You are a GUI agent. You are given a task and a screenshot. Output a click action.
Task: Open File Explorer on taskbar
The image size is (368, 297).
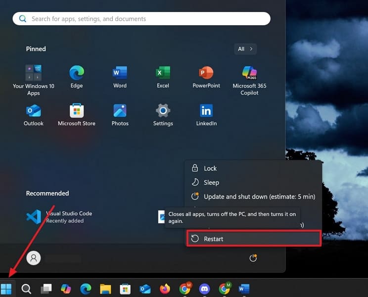pos(105,289)
